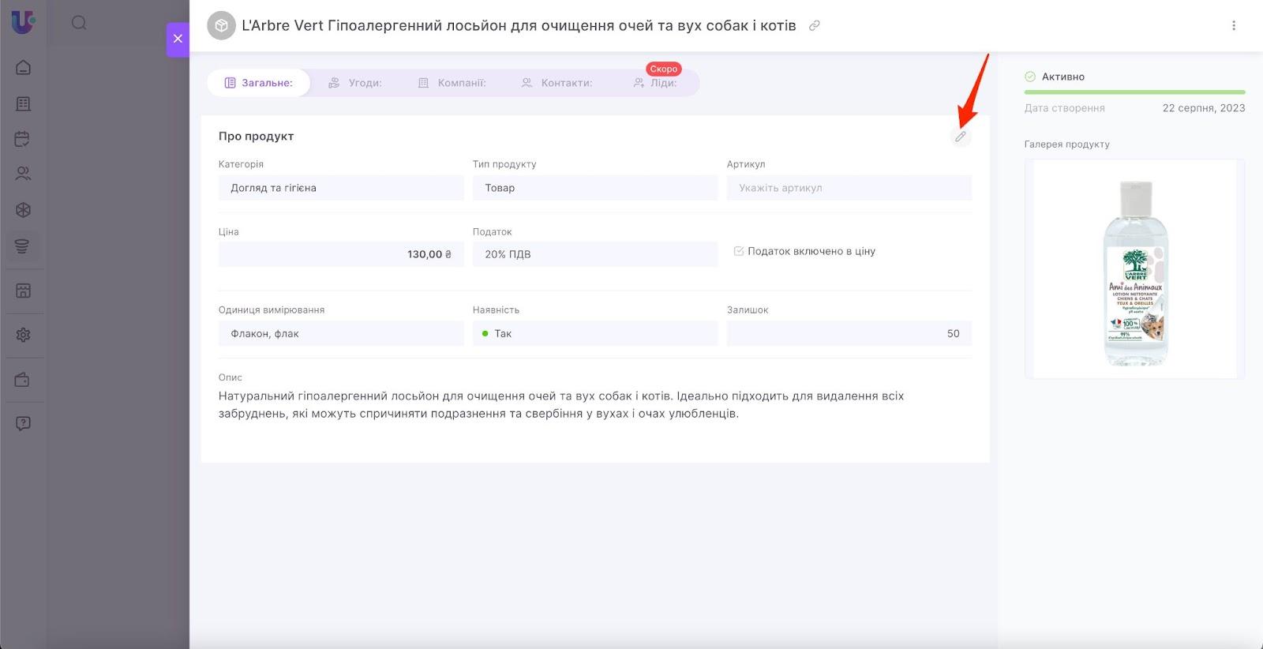The height and width of the screenshot is (649, 1263).
Task: Open settings gear in the sidebar
Action: pos(23,335)
